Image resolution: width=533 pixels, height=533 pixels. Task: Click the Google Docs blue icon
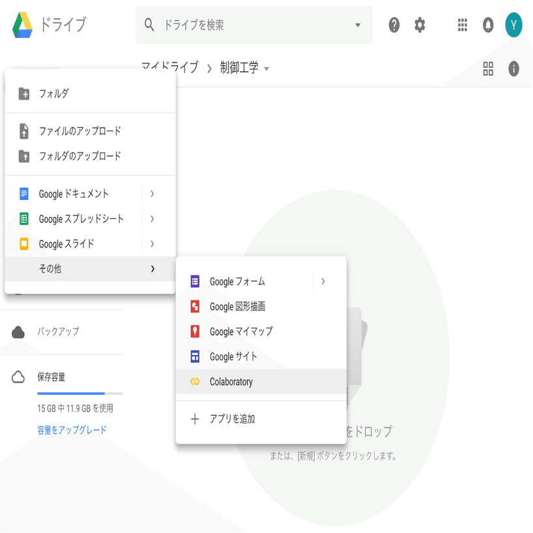click(x=24, y=194)
